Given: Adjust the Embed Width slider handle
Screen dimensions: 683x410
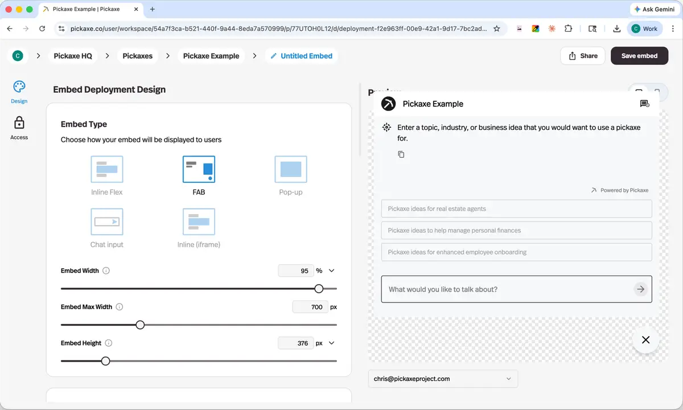Looking at the screenshot, I should (319, 289).
